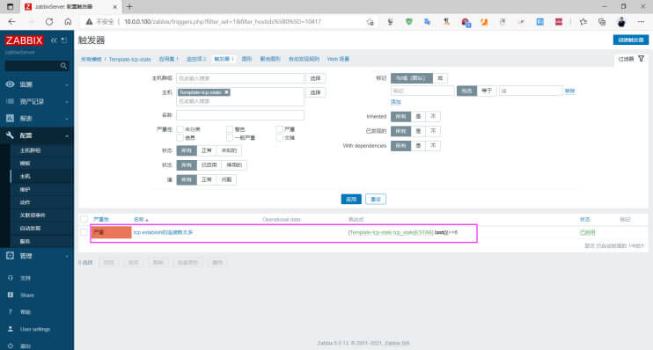Check the 未分类 severity checkbox
Image resolution: width=653 pixels, height=350 pixels.
(x=180, y=129)
